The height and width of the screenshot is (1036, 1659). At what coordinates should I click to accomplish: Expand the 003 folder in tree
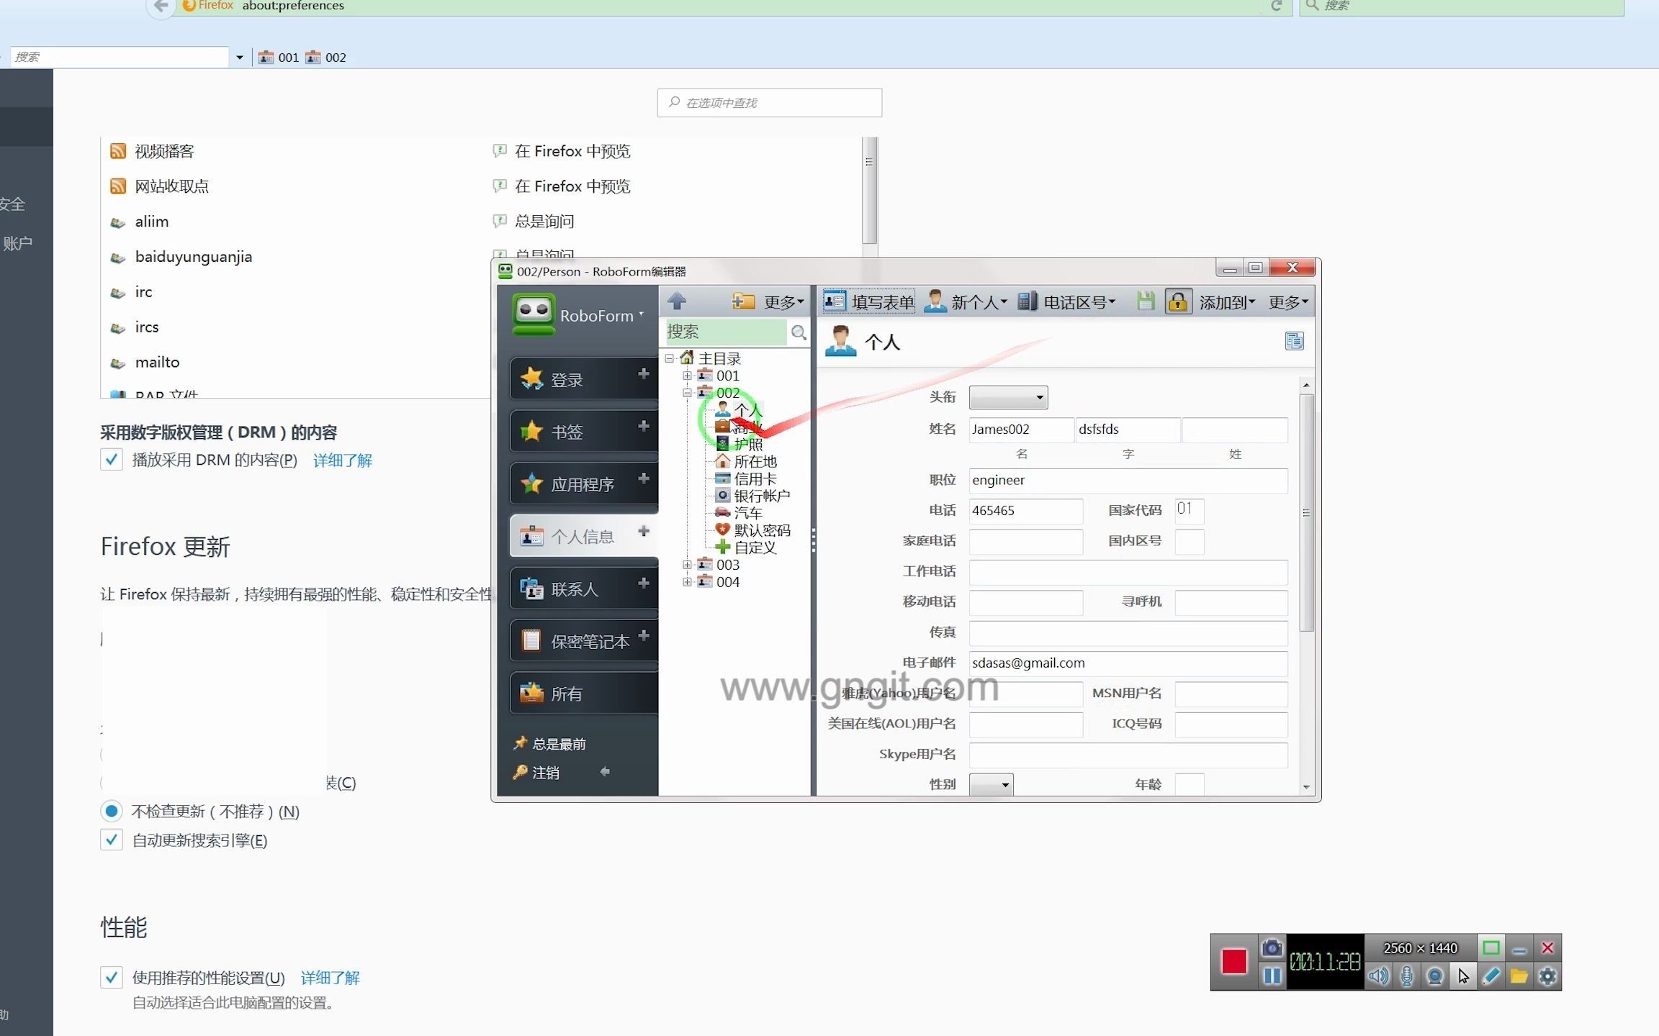tap(687, 565)
